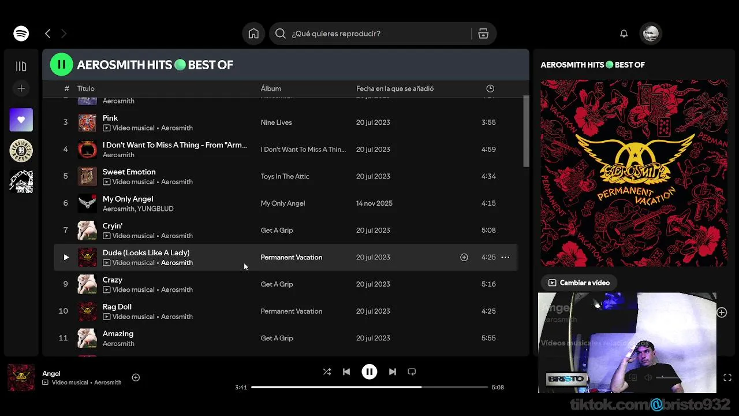Open more options for Dude (Looks Like A Lady)
Screen dimensions: 739x416
click(x=505, y=257)
